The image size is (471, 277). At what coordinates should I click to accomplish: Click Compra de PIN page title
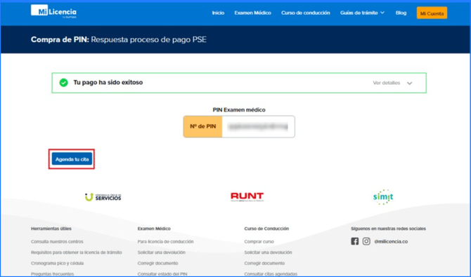click(119, 39)
